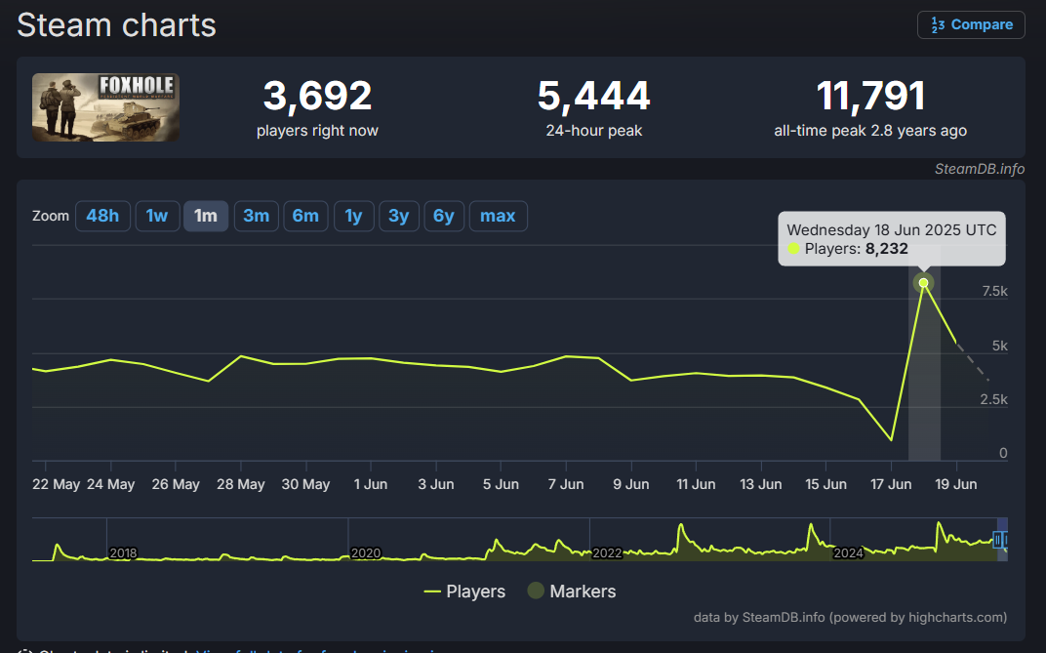Choose the 3y zoom range
Viewport: 1046px width, 653px height.
pyautogui.click(x=399, y=216)
